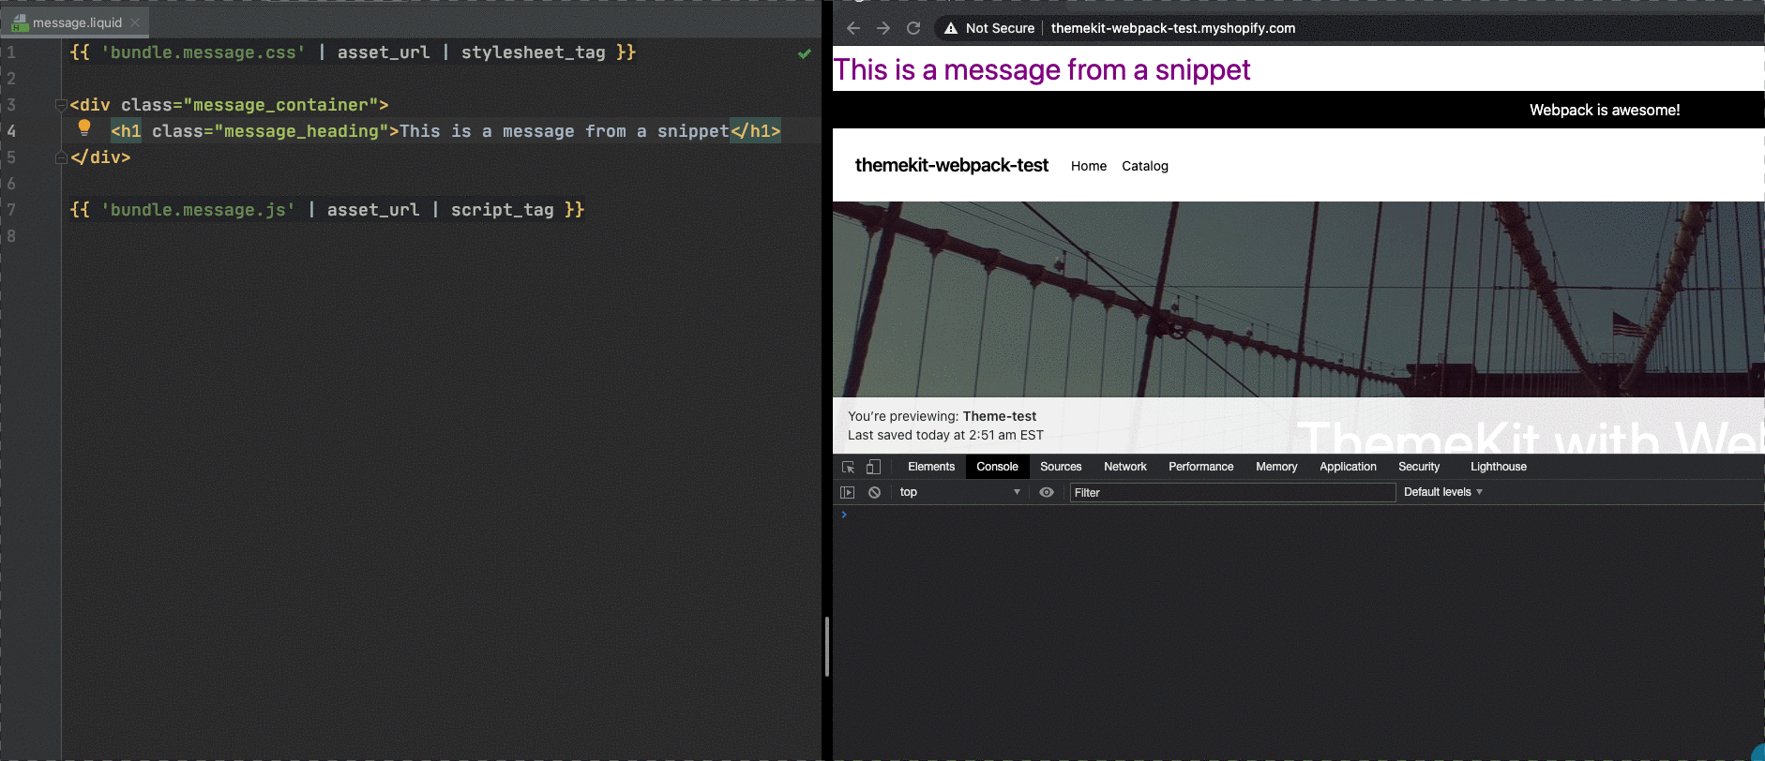
Task: Select the Console DevTools tab
Action: pyautogui.click(x=997, y=467)
